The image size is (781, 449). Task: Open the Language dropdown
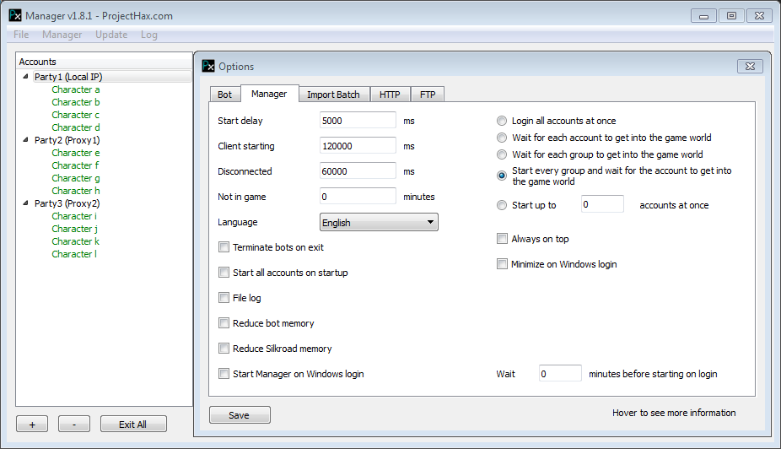click(379, 223)
